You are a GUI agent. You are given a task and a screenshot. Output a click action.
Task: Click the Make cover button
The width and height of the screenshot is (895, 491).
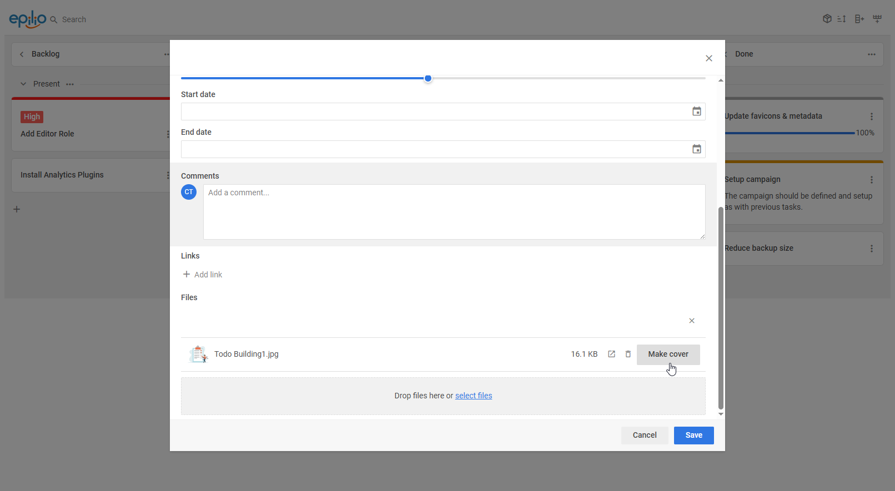click(x=668, y=355)
